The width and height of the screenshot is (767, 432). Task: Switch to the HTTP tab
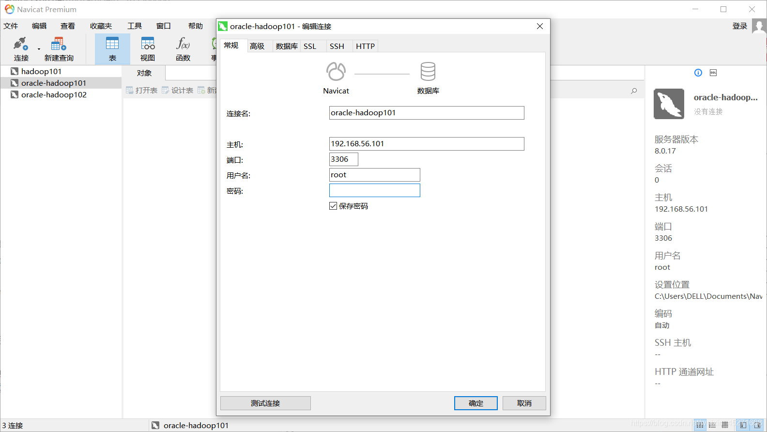(366, 46)
